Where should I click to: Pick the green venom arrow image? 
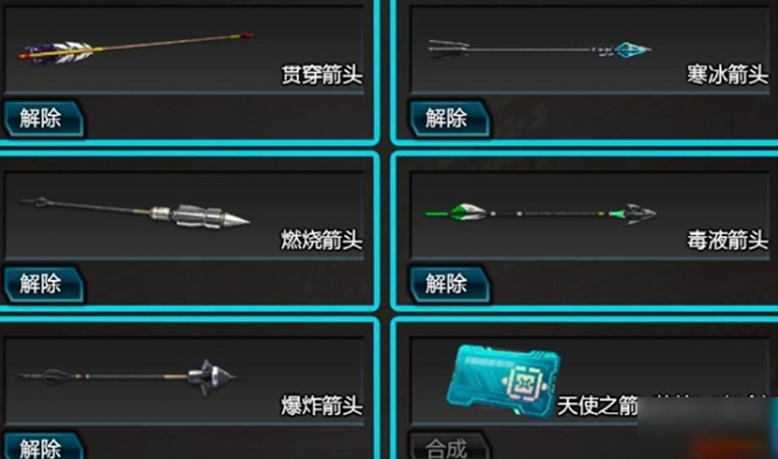541,213
